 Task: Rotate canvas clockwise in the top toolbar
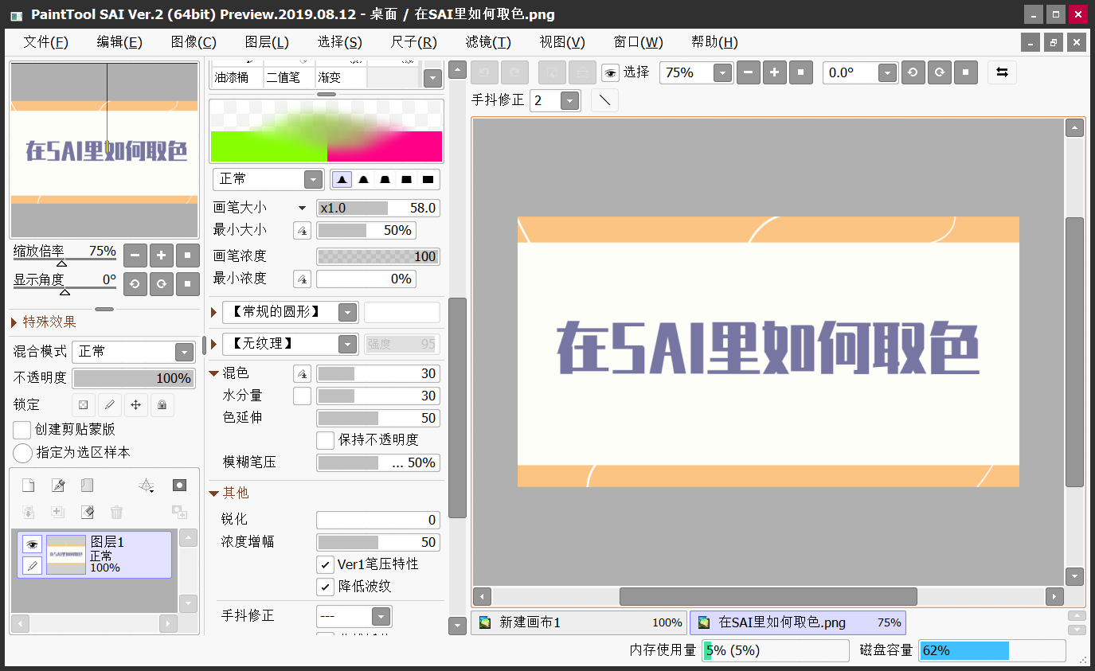pyautogui.click(x=940, y=72)
